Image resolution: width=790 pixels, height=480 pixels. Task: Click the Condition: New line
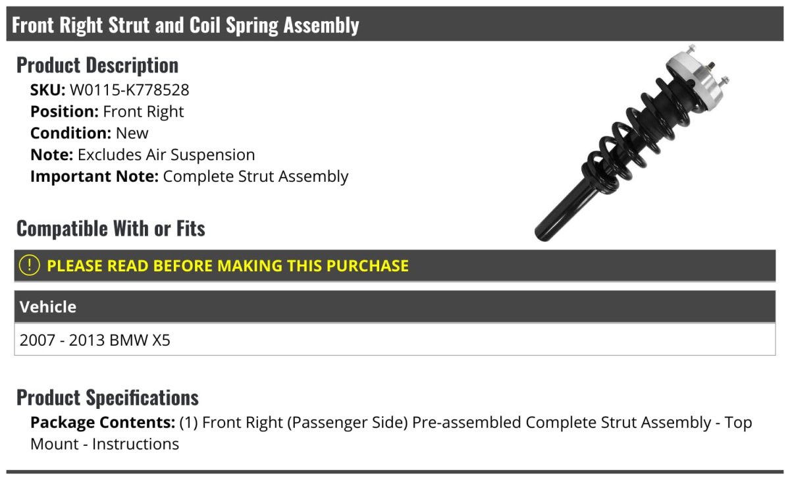pyautogui.click(x=90, y=133)
